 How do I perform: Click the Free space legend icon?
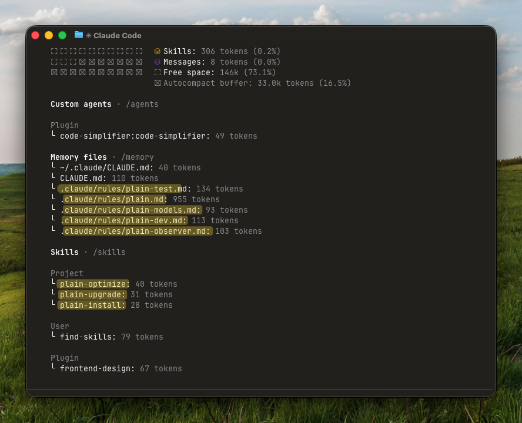click(157, 73)
